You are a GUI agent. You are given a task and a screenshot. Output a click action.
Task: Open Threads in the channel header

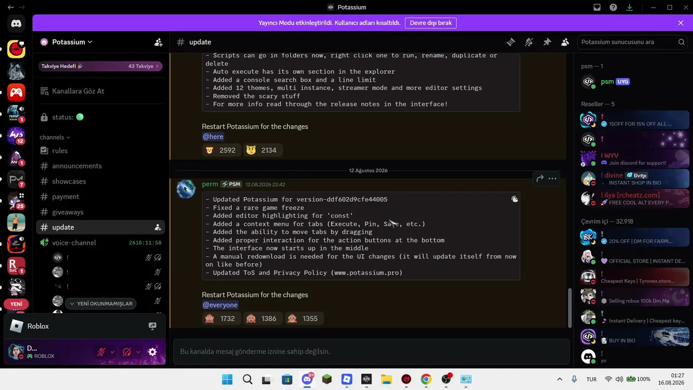[511, 42]
